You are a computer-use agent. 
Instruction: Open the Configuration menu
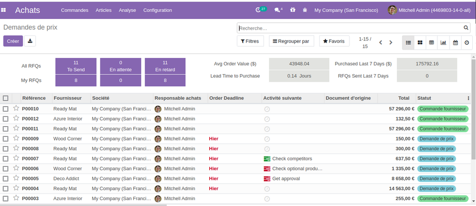pyautogui.click(x=158, y=10)
